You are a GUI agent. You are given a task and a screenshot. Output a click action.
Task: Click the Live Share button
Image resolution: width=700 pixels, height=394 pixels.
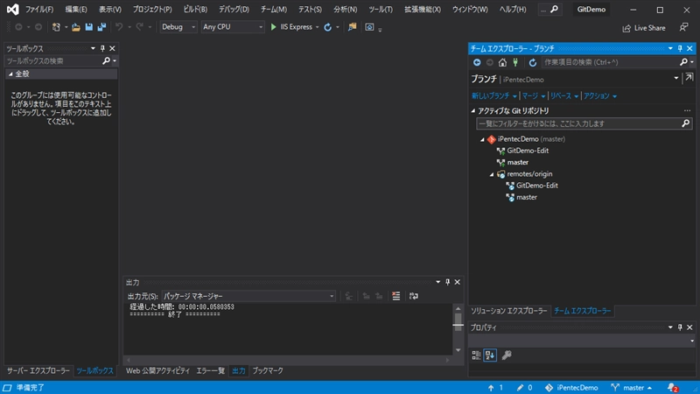coord(644,28)
